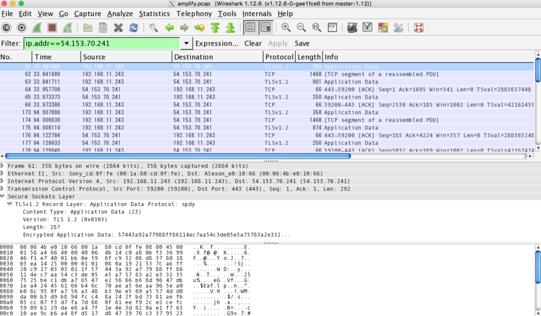Expand the Ethernet II tree row
Viewport: 541px width, 316px height.
pos(3,173)
